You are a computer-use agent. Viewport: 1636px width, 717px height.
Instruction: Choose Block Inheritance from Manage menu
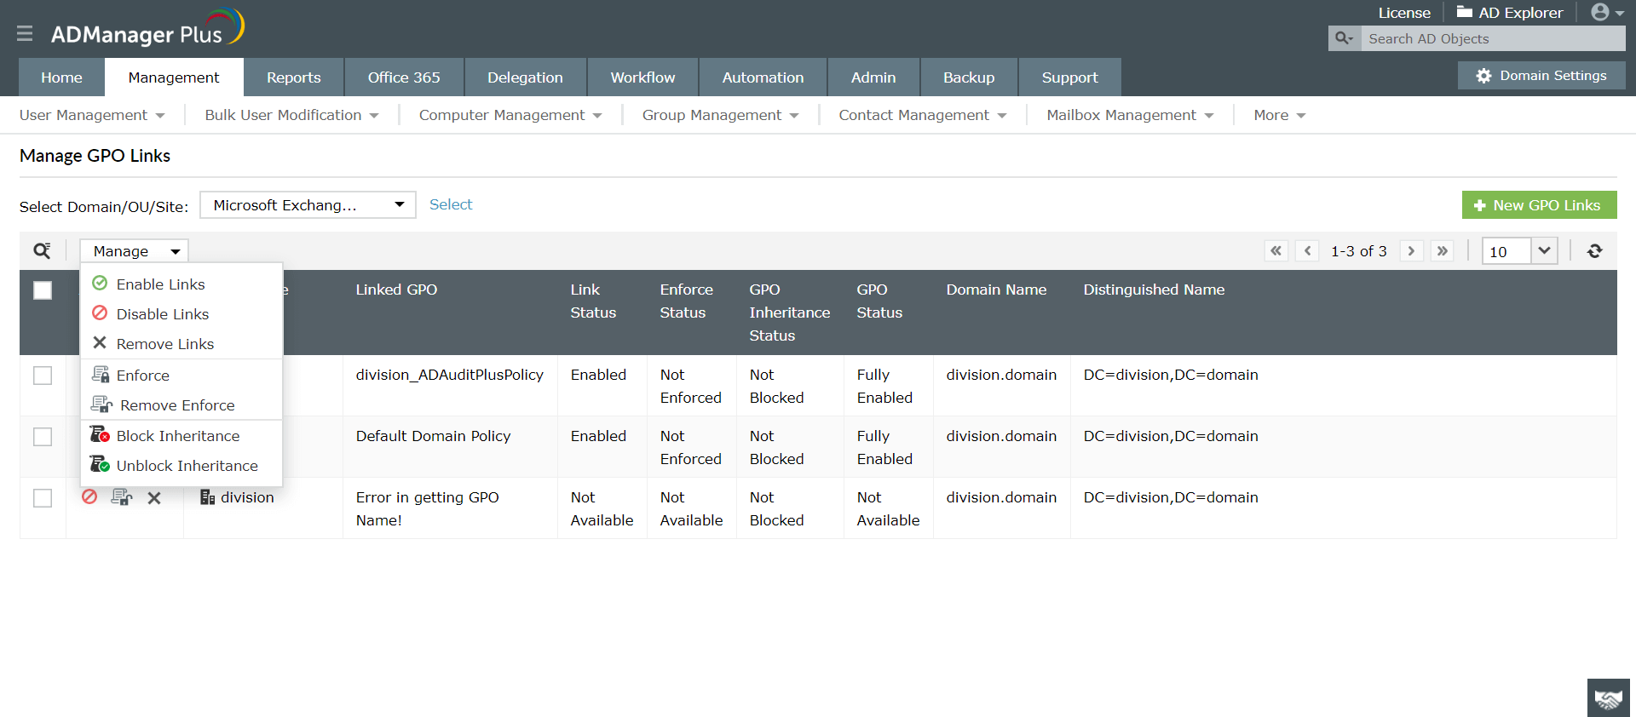click(177, 436)
